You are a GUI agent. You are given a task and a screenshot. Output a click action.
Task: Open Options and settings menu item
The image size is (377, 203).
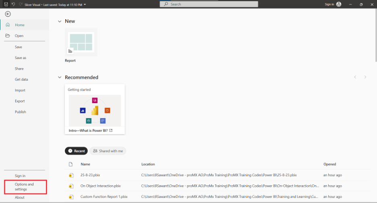[x=25, y=187]
